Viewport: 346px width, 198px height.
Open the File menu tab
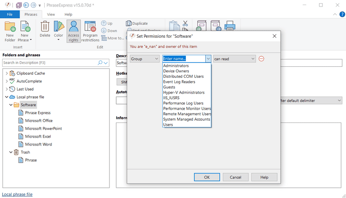point(10,14)
